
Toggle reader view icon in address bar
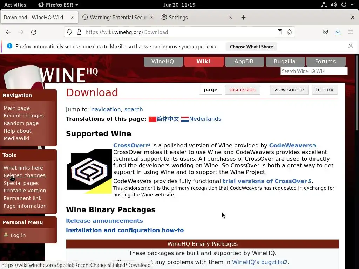(279, 32)
